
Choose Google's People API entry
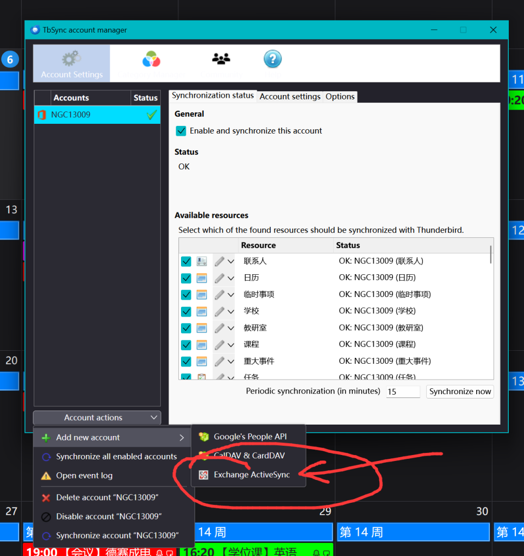248,437
